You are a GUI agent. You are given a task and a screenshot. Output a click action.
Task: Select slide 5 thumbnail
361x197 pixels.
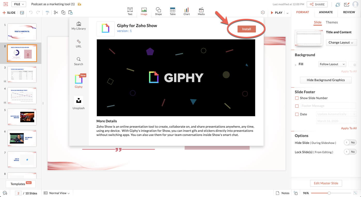click(22, 117)
